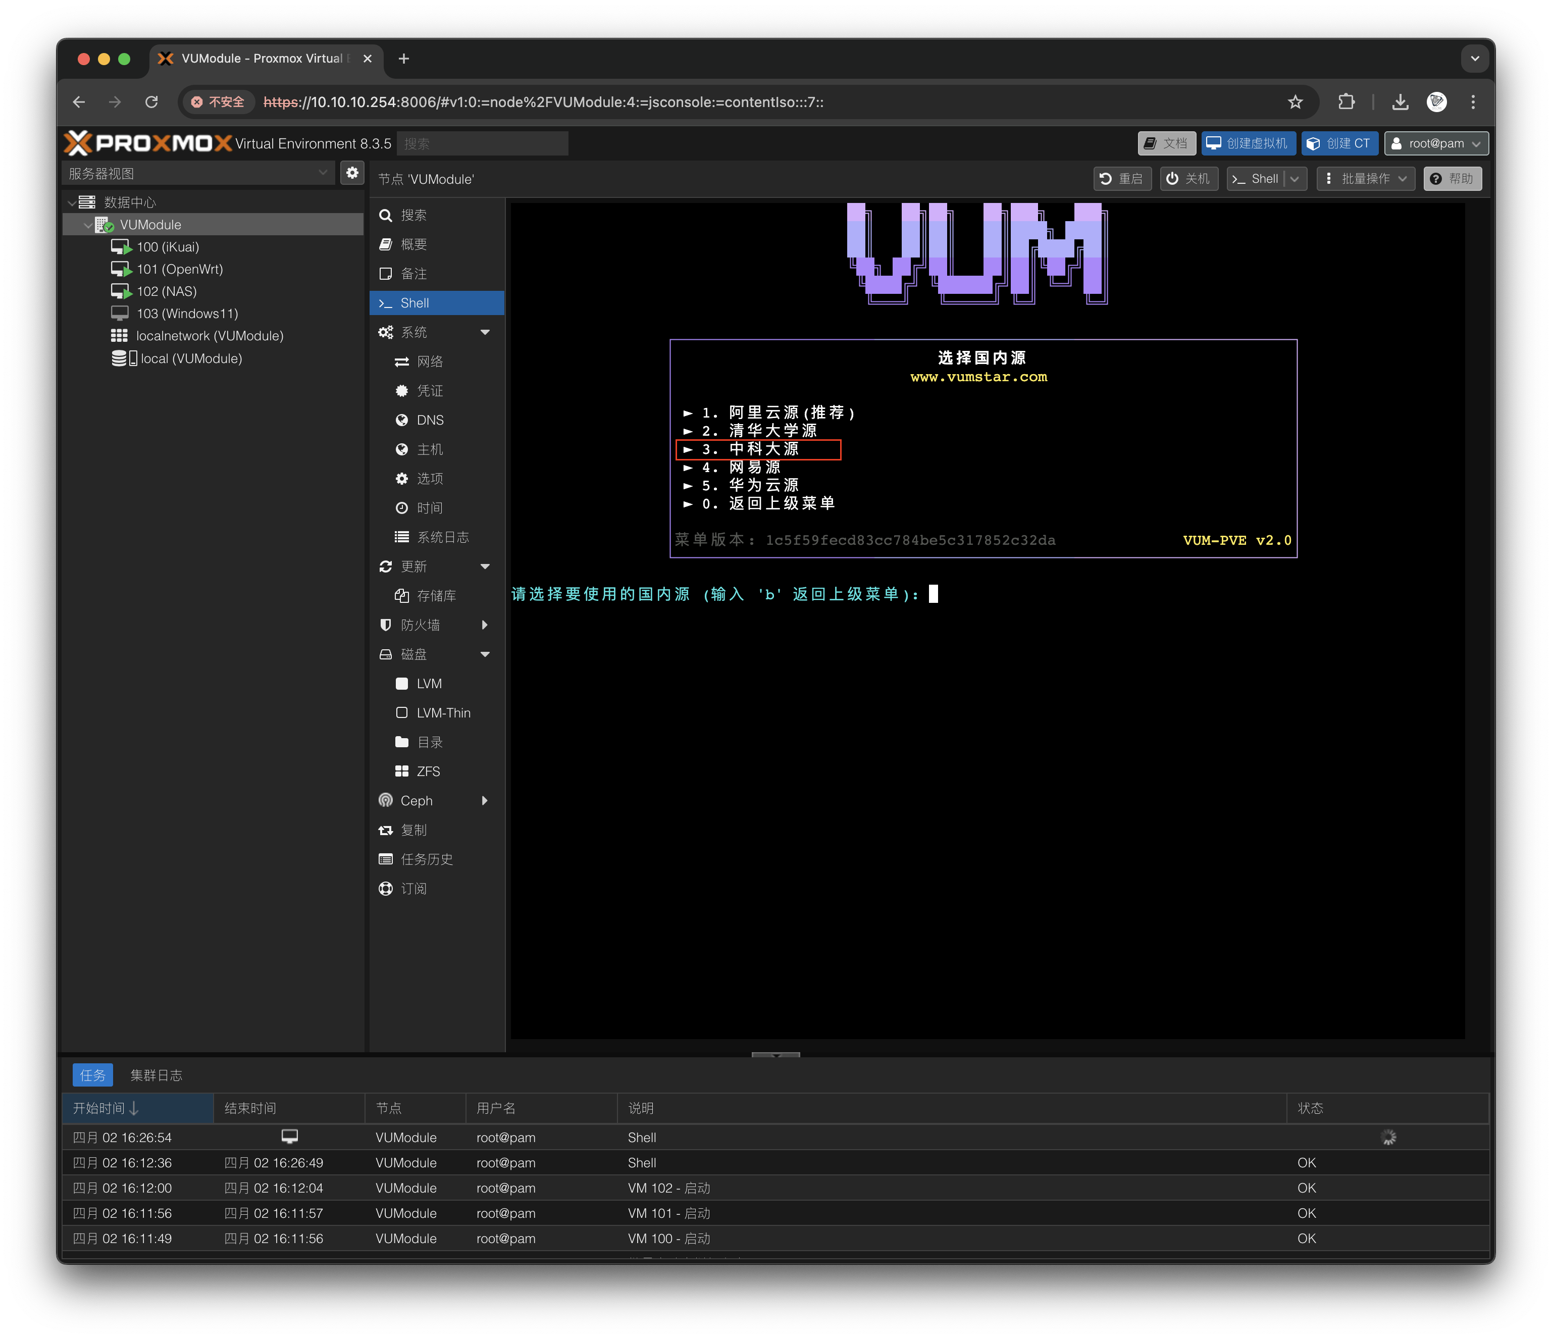Screen dimensions: 1552x1339
Task: Click the 创建虚拟机 button
Action: (1247, 143)
